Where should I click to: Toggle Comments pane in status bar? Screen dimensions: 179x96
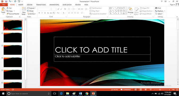pos(126,90)
